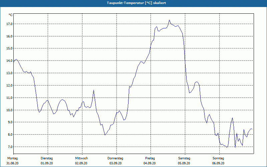The image size is (267, 167).
Task: Click the Sonntag day label
Action: tap(218, 158)
